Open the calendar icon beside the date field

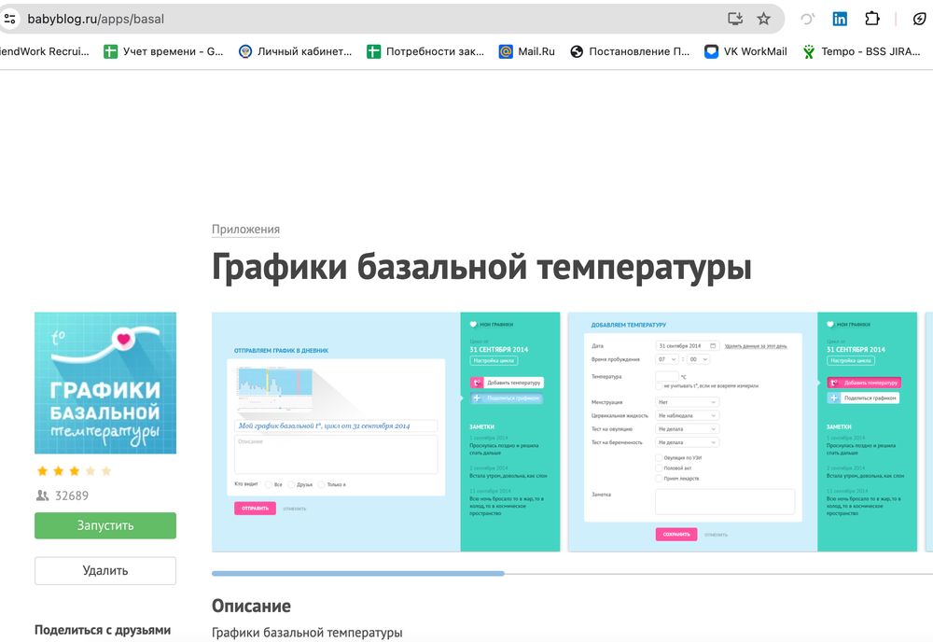[x=713, y=345]
